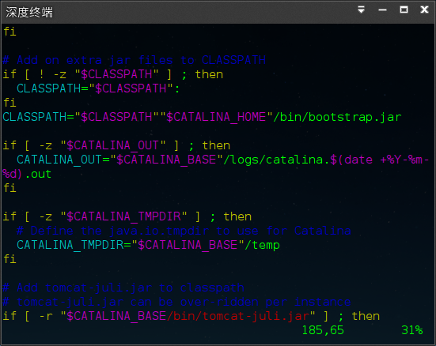Screen dimensions: 436x346
Task: Close the Deepin terminal window
Action: pyautogui.click(x=424, y=9)
